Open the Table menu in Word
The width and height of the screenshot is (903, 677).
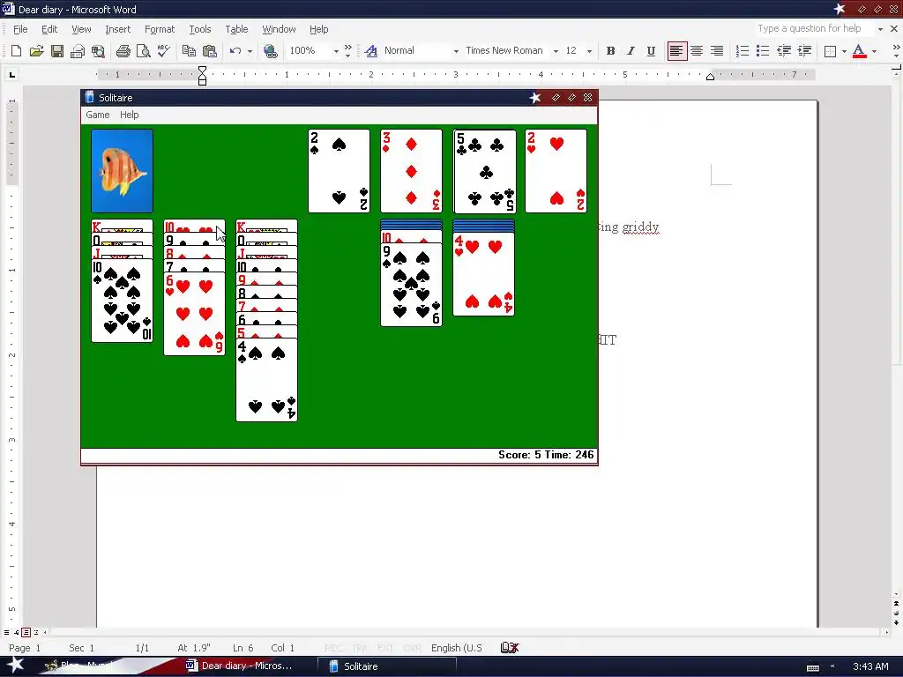coord(236,29)
